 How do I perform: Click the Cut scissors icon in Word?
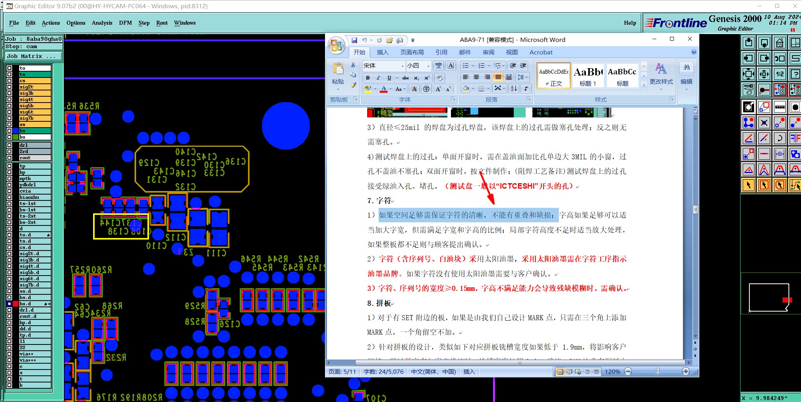pyautogui.click(x=353, y=65)
